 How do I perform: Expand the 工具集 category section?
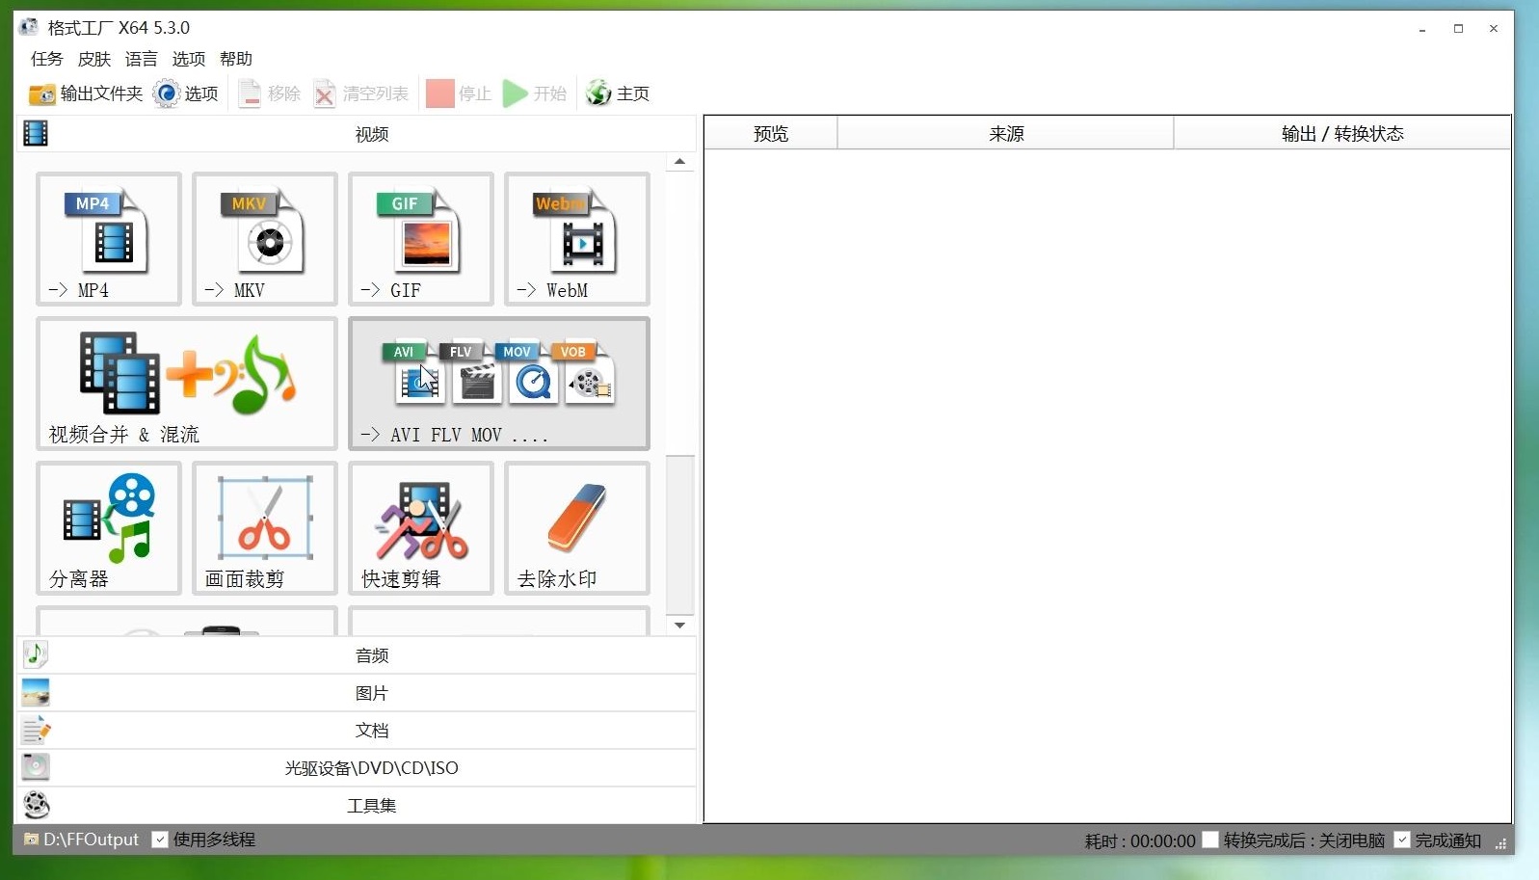tap(357, 806)
